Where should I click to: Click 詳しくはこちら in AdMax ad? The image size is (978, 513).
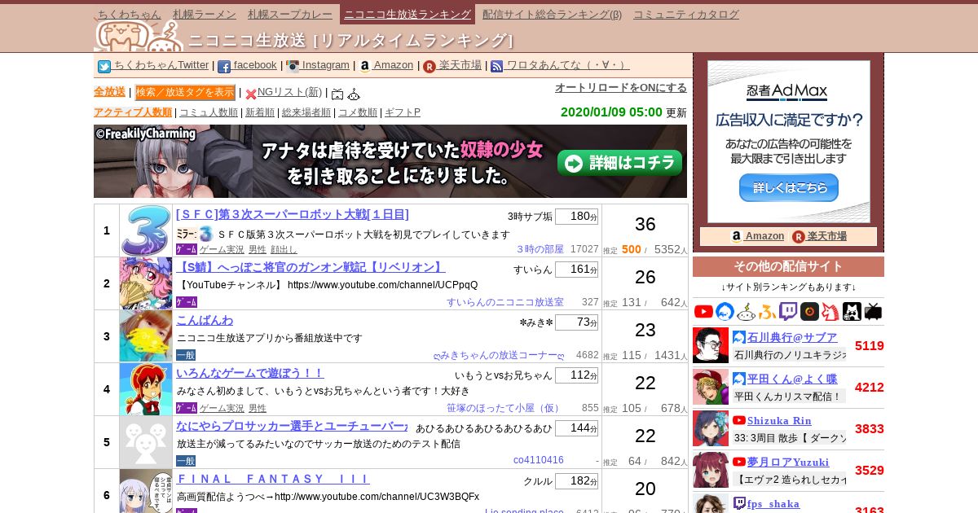coord(788,187)
